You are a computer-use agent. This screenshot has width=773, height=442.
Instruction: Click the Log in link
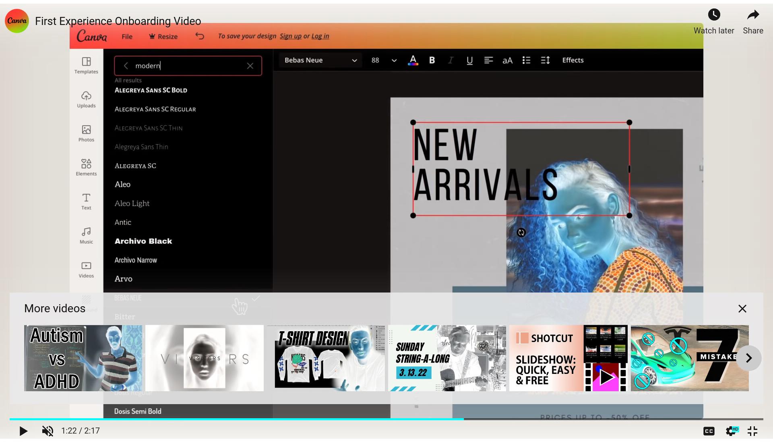[x=320, y=36]
